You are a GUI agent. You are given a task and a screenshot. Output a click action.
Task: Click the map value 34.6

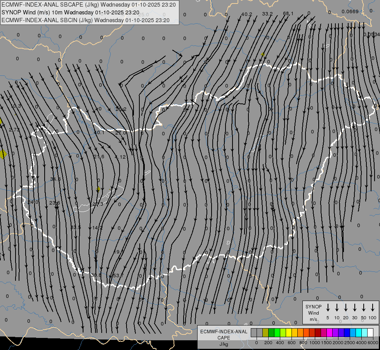(56, 179)
